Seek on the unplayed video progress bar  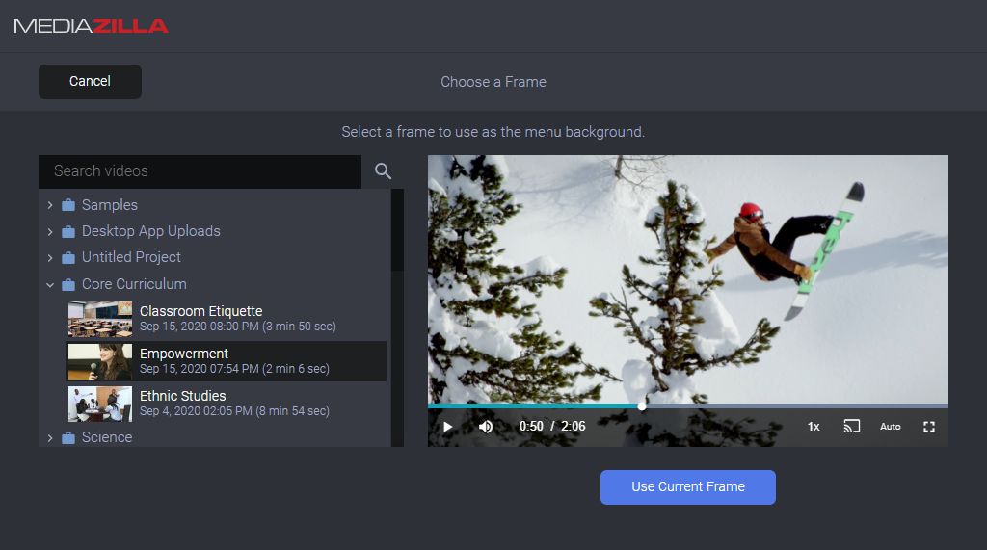(x=797, y=406)
